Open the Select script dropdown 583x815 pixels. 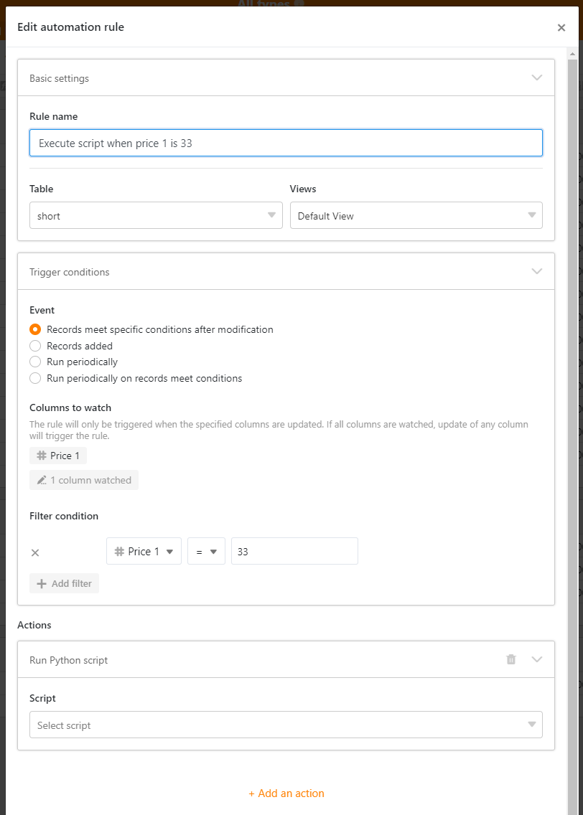(286, 725)
